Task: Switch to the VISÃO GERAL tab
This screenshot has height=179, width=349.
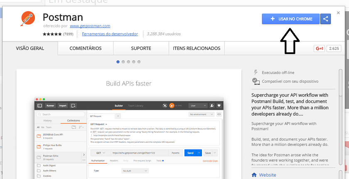Action: coord(30,48)
